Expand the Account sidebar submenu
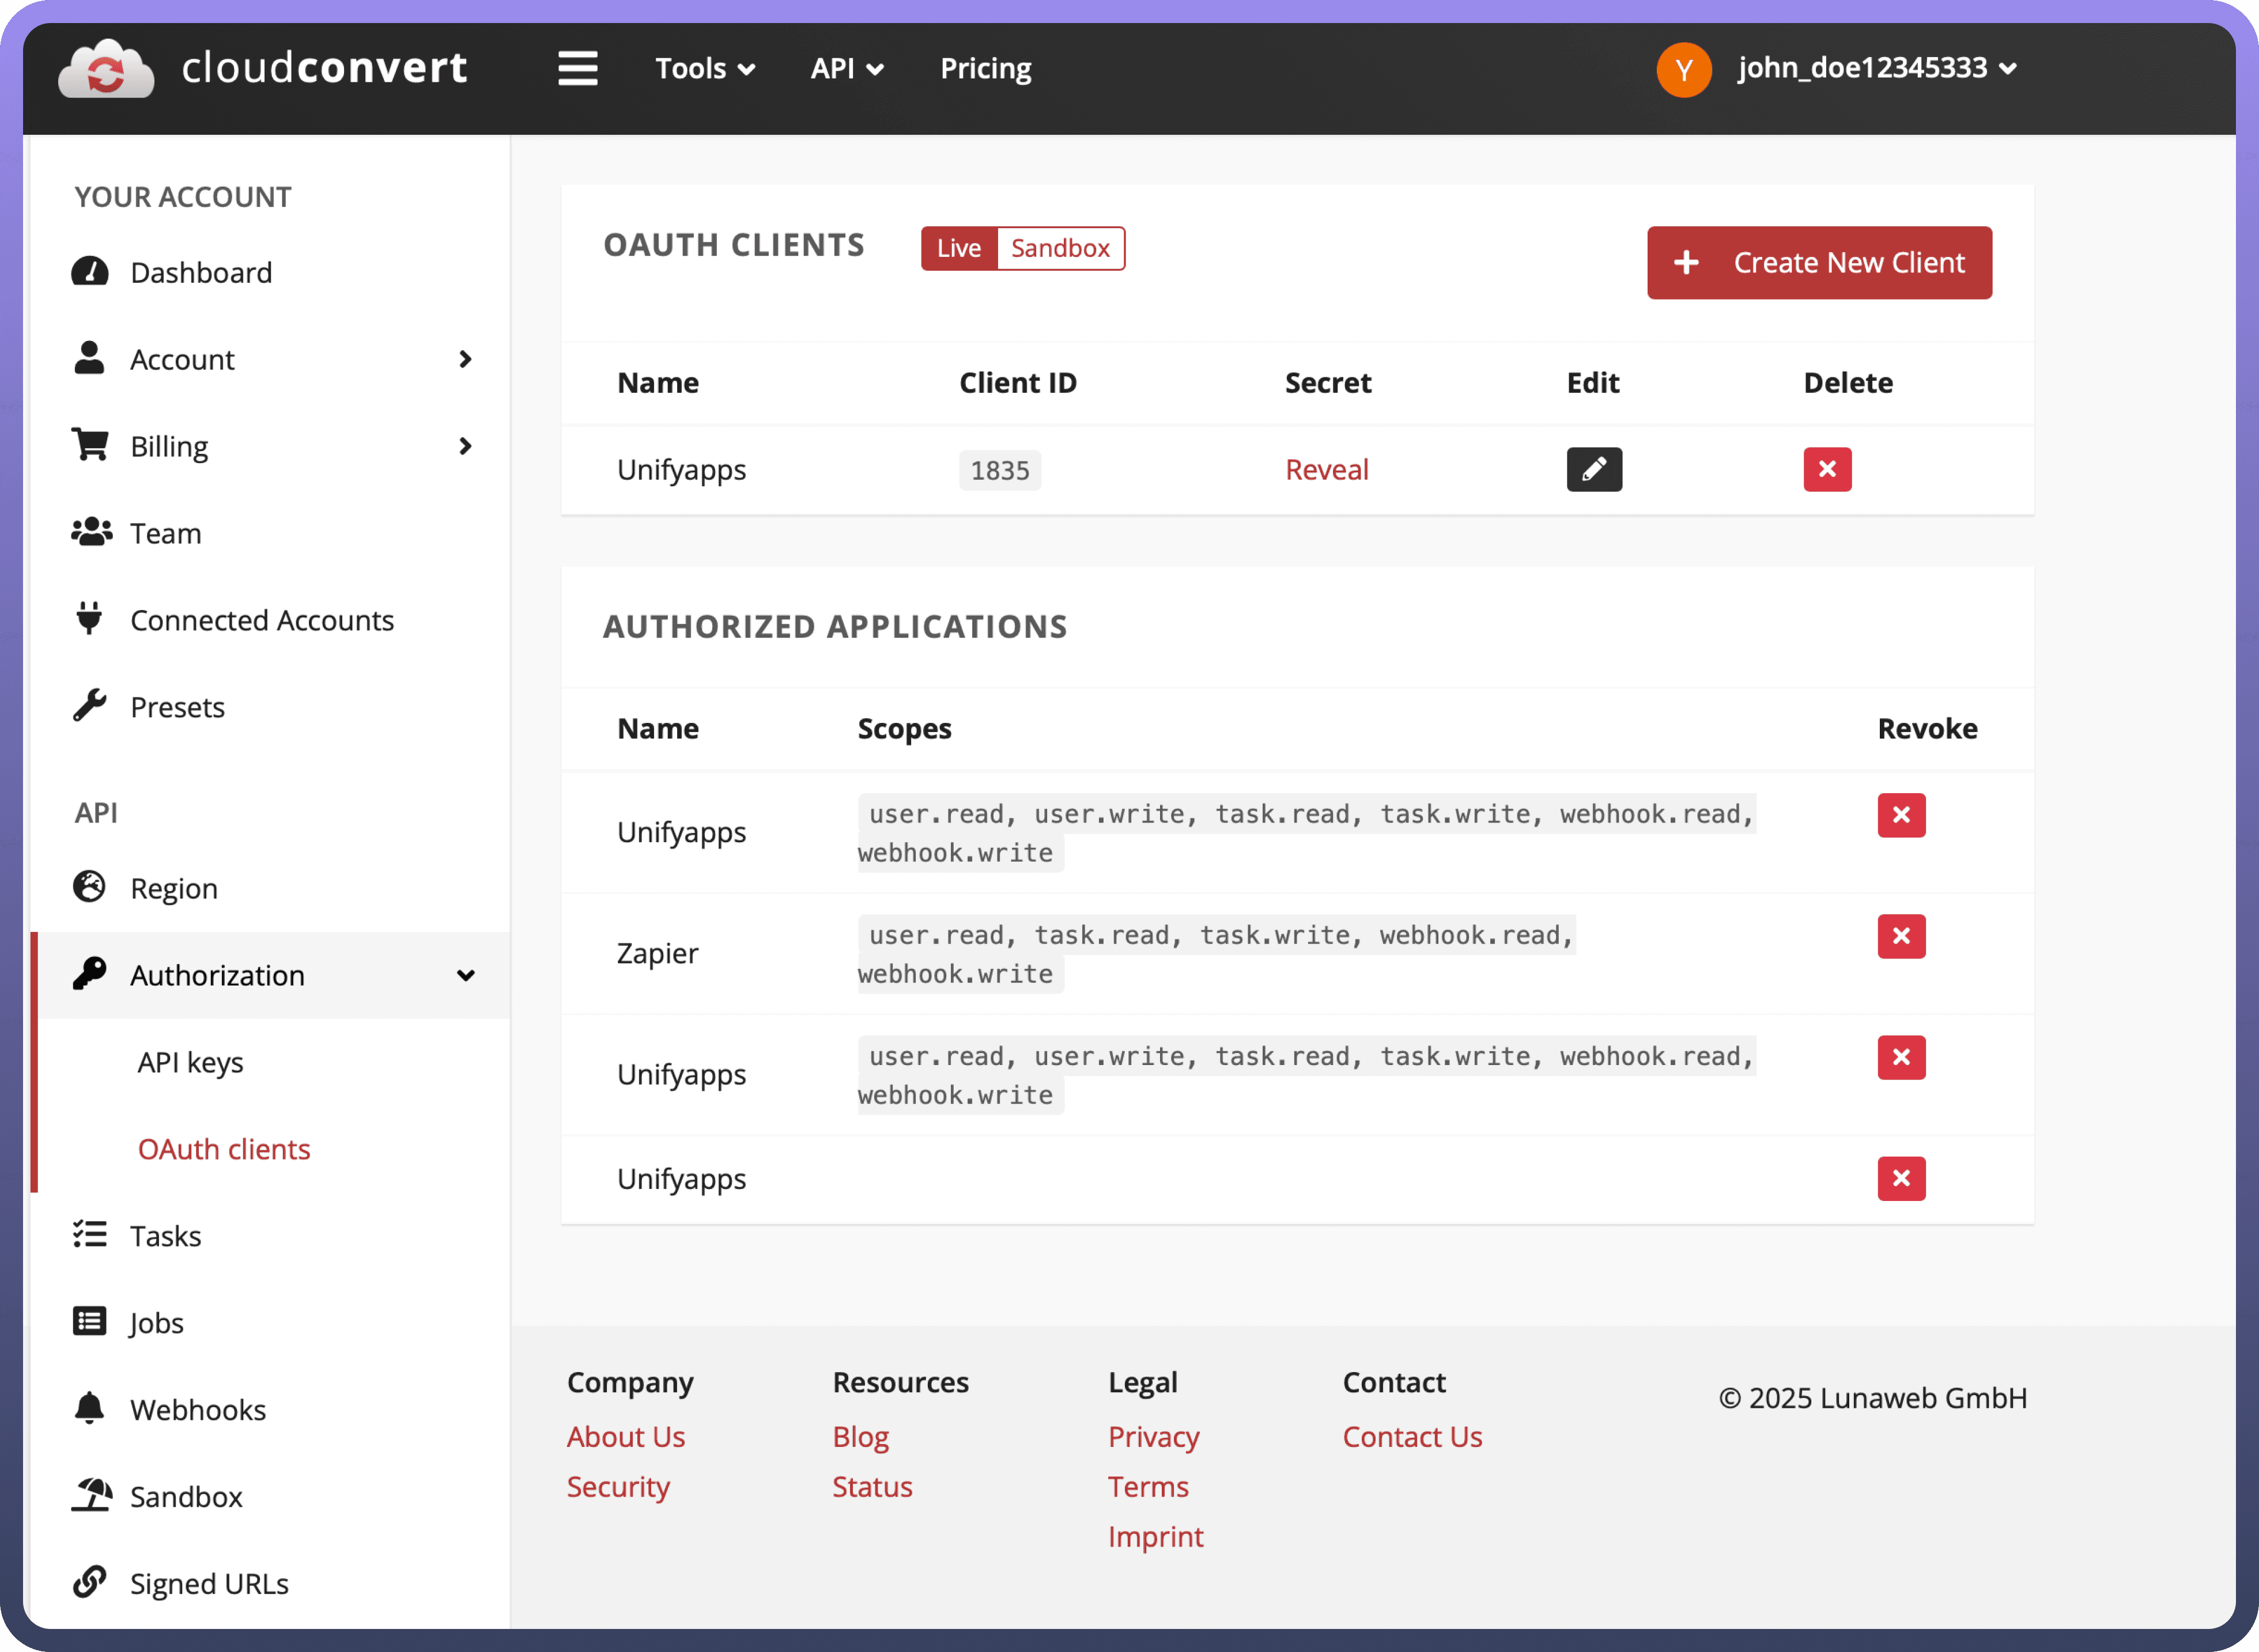The image size is (2259, 1652). click(464, 359)
